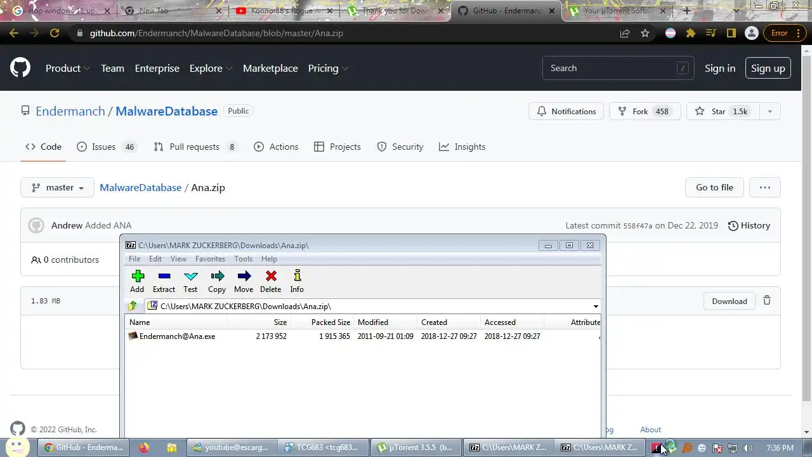Click the browser address bar URL
The width and height of the screenshot is (812, 457).
tap(216, 33)
